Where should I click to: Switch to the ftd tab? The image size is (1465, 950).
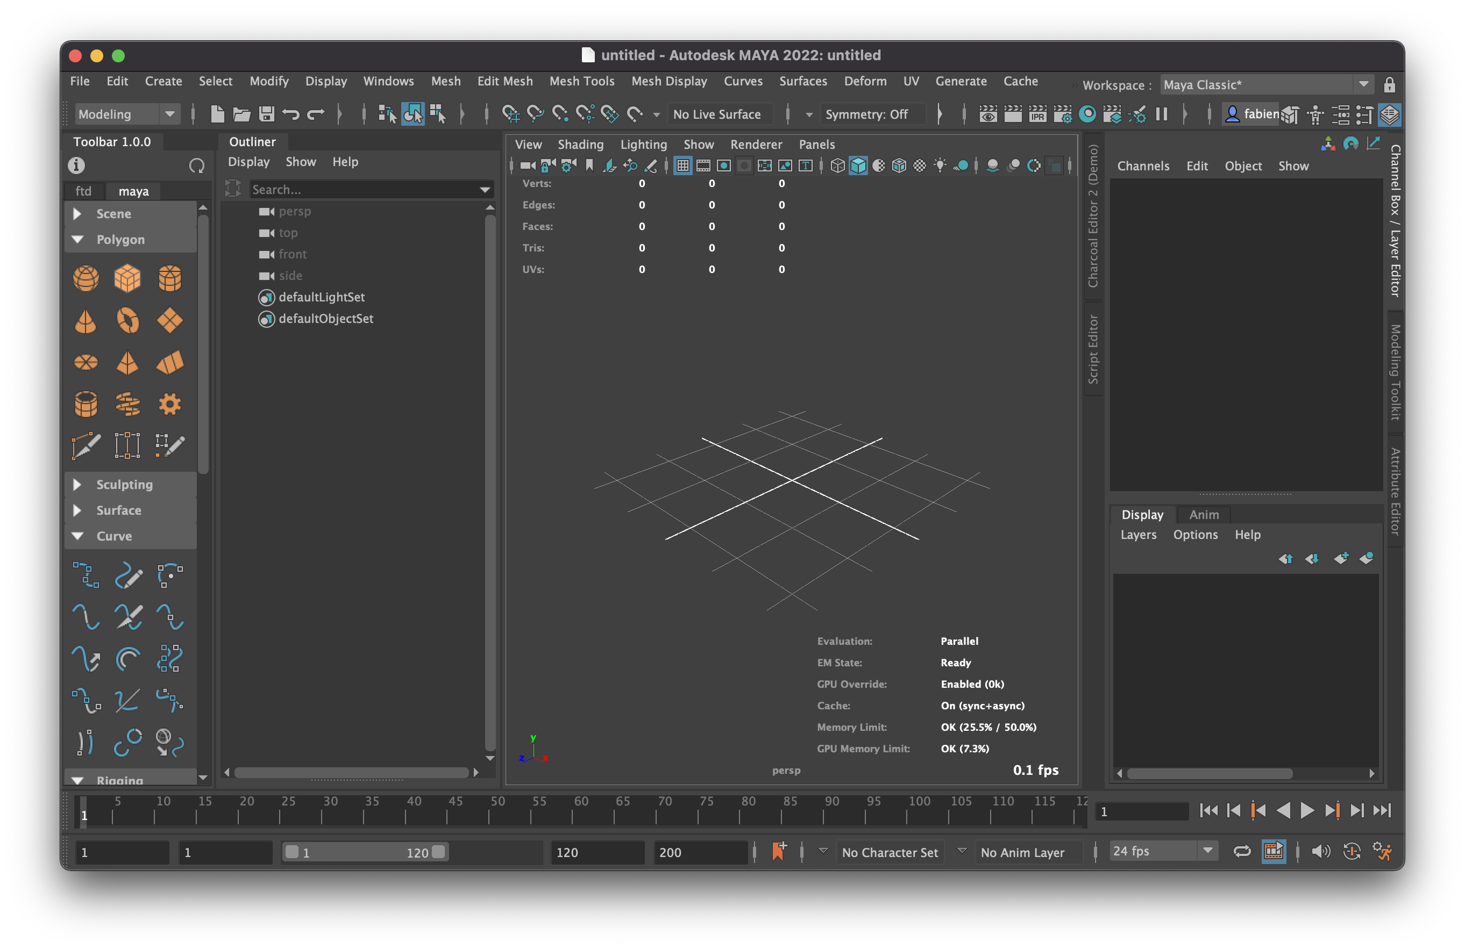[x=83, y=191]
